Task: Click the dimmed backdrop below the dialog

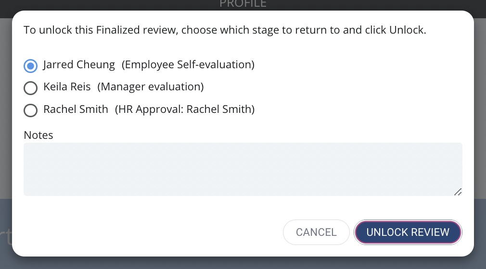Action: click(243, 263)
